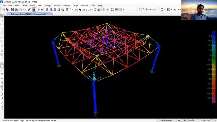217x122 pixels.
Task: Activate the pan hand tool
Action: coord(67,9)
